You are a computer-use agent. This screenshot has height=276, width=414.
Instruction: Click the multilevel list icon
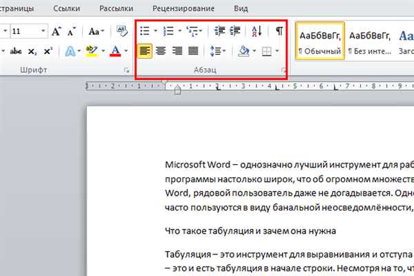[x=192, y=31]
